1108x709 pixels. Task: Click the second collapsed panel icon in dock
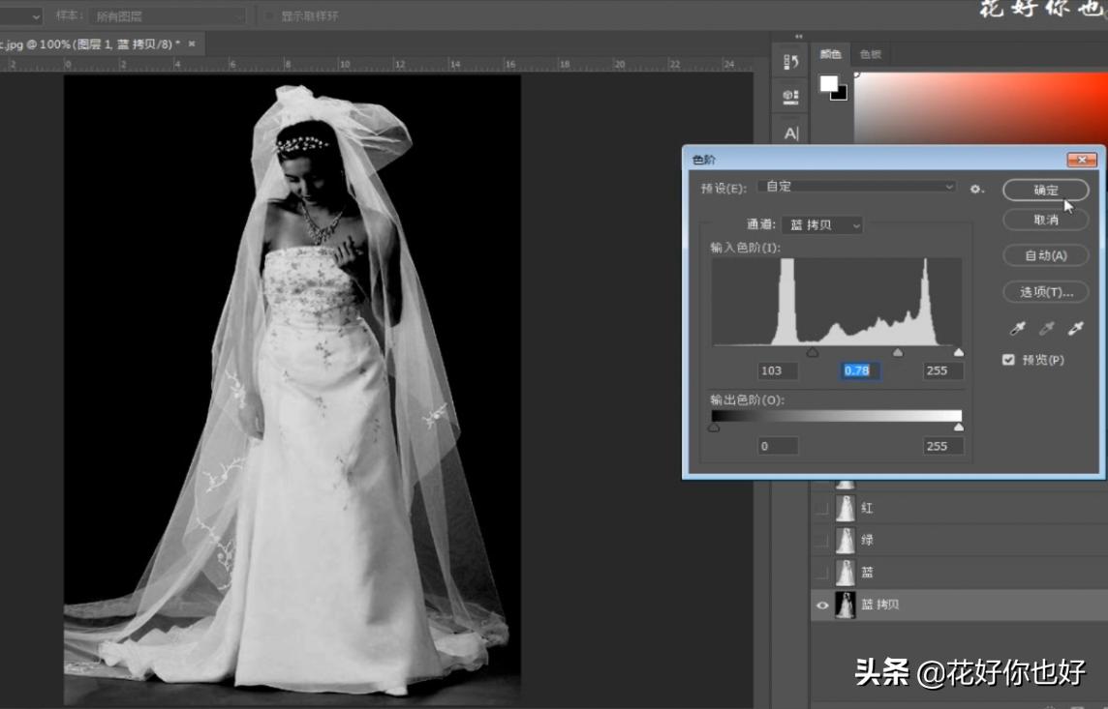click(787, 97)
